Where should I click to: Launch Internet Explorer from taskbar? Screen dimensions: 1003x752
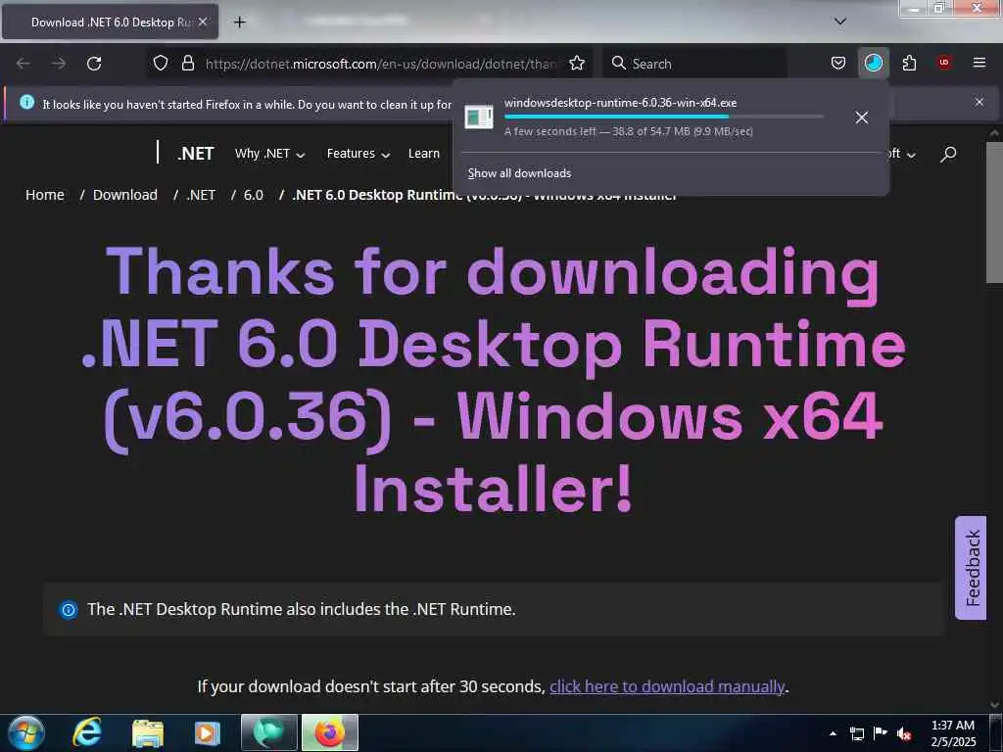click(x=87, y=732)
